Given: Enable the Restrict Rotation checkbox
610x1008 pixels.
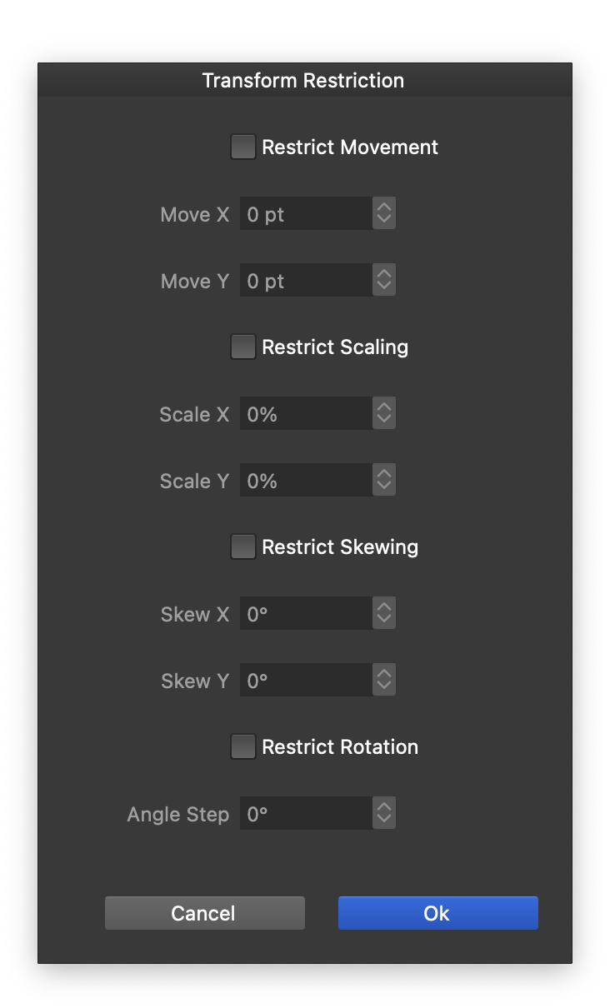Looking at the screenshot, I should click(x=242, y=747).
